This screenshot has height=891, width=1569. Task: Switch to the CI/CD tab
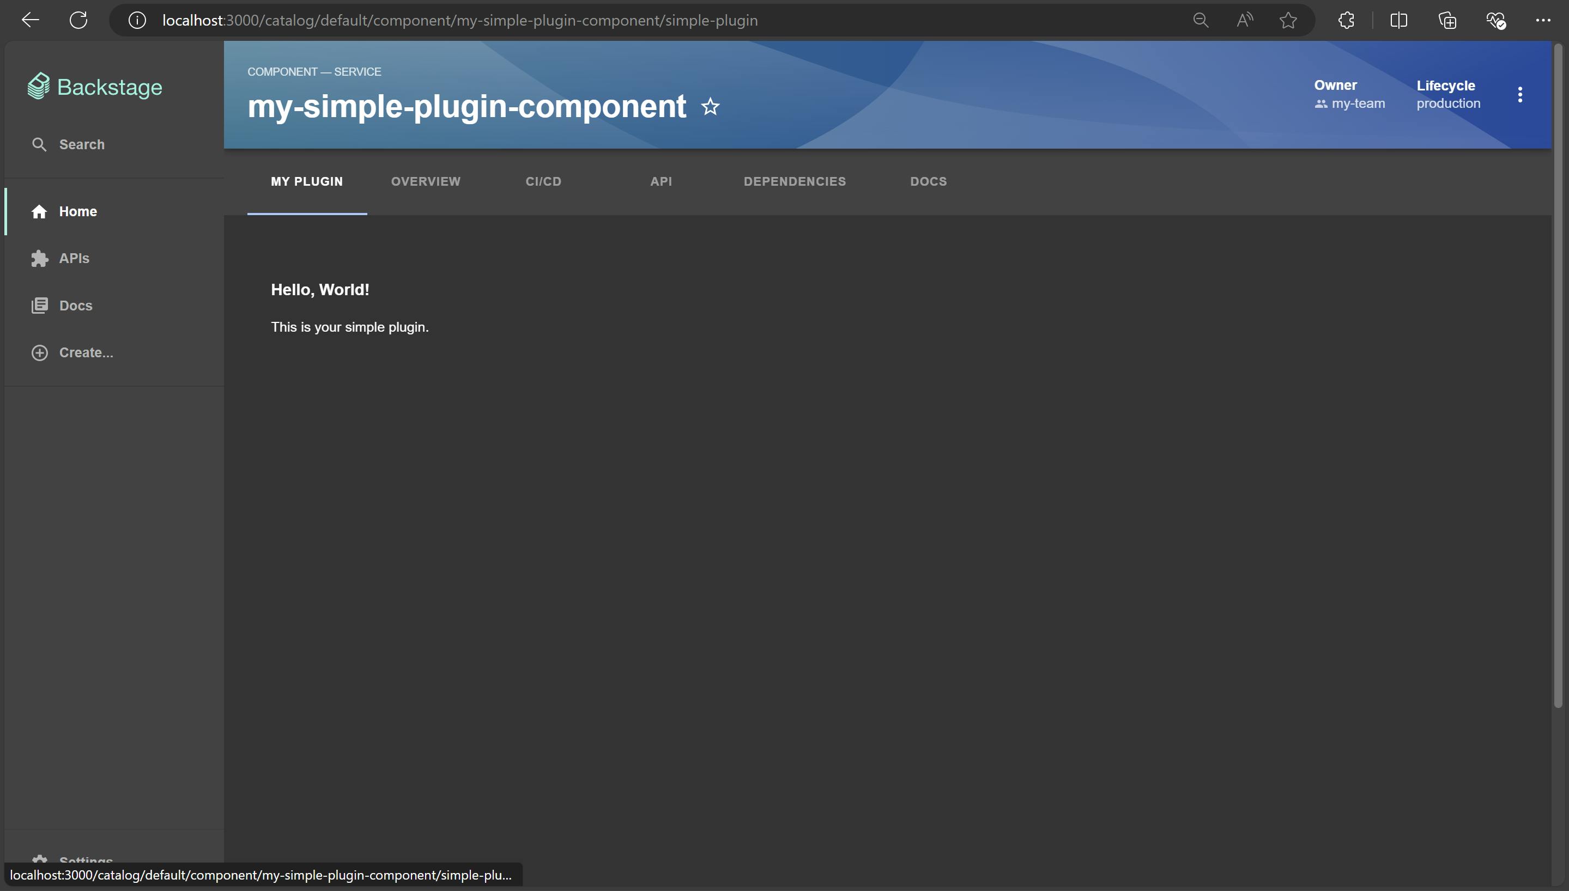[x=543, y=182]
